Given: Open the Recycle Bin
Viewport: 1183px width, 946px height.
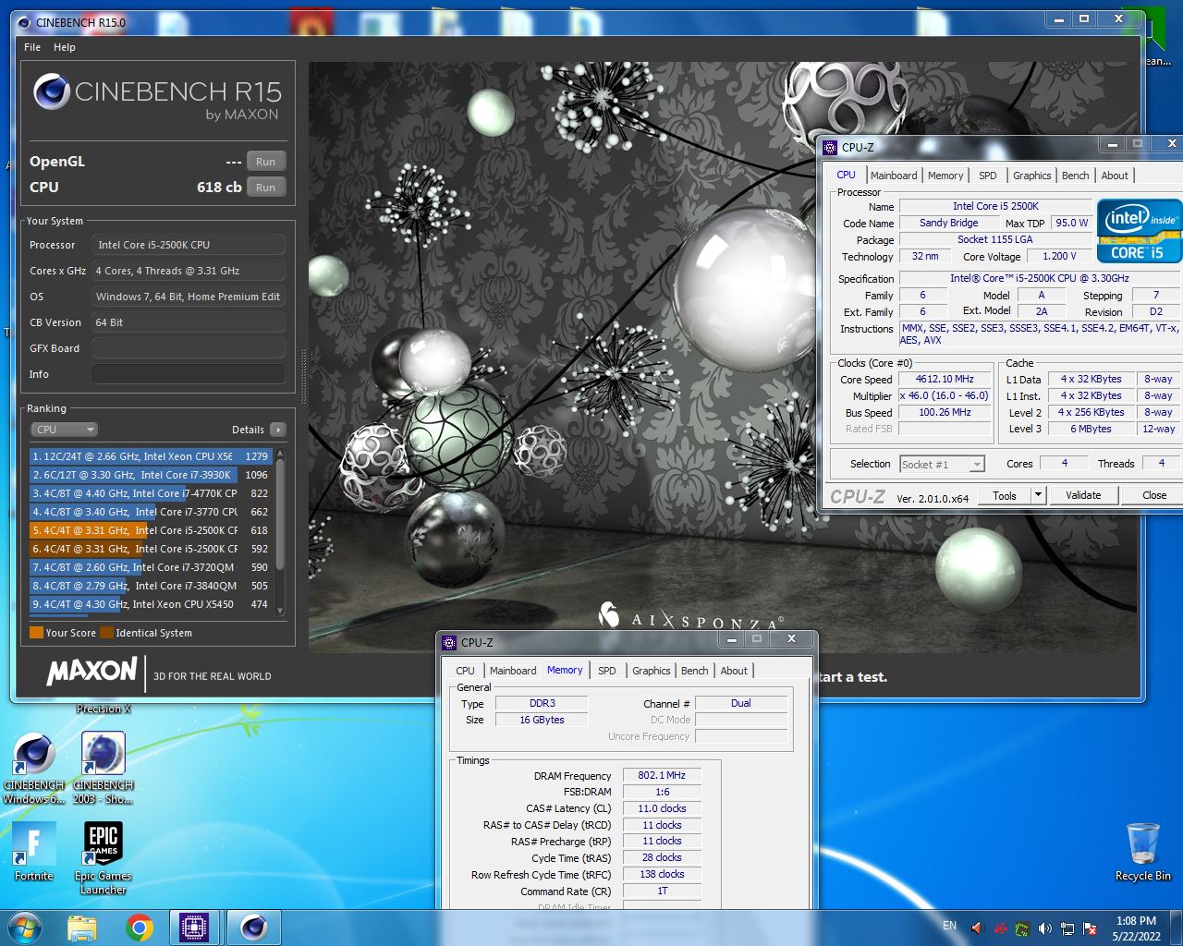Looking at the screenshot, I should click(1143, 852).
